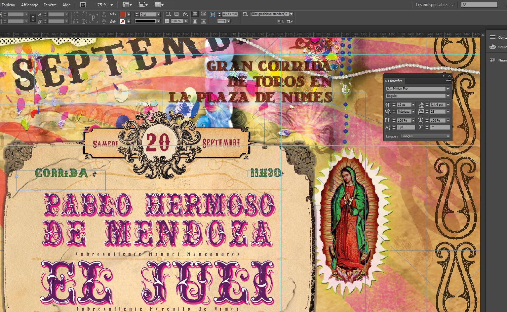
Task: Open the Tableau menu
Action: point(8,5)
